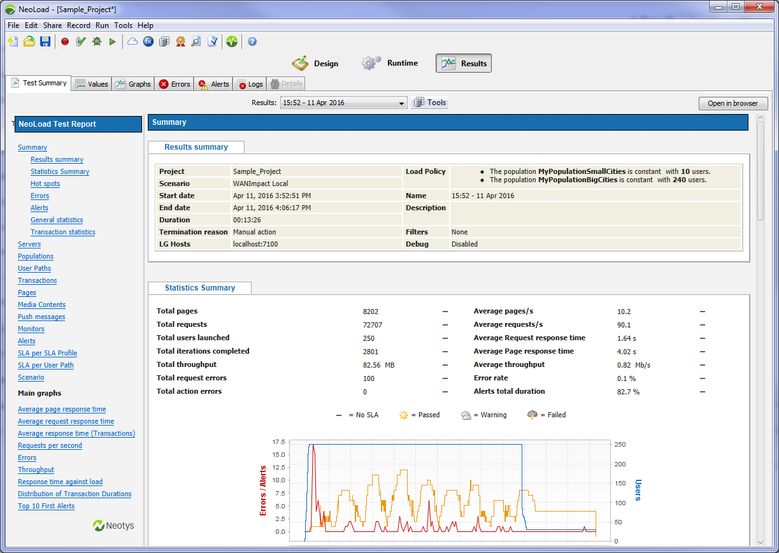Screen dimensions: 779x553
Task: Open green monitoring pulse icon
Action: click(x=232, y=41)
